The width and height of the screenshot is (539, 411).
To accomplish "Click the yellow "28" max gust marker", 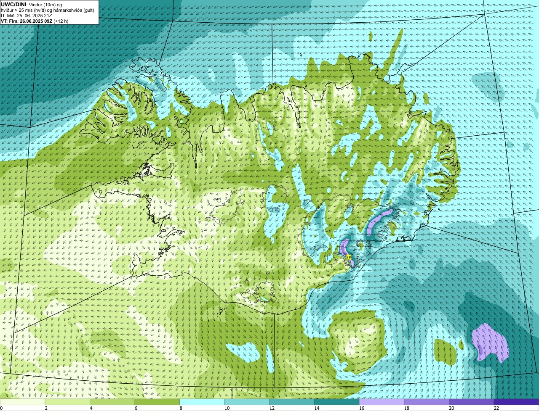I will (x=349, y=257).
